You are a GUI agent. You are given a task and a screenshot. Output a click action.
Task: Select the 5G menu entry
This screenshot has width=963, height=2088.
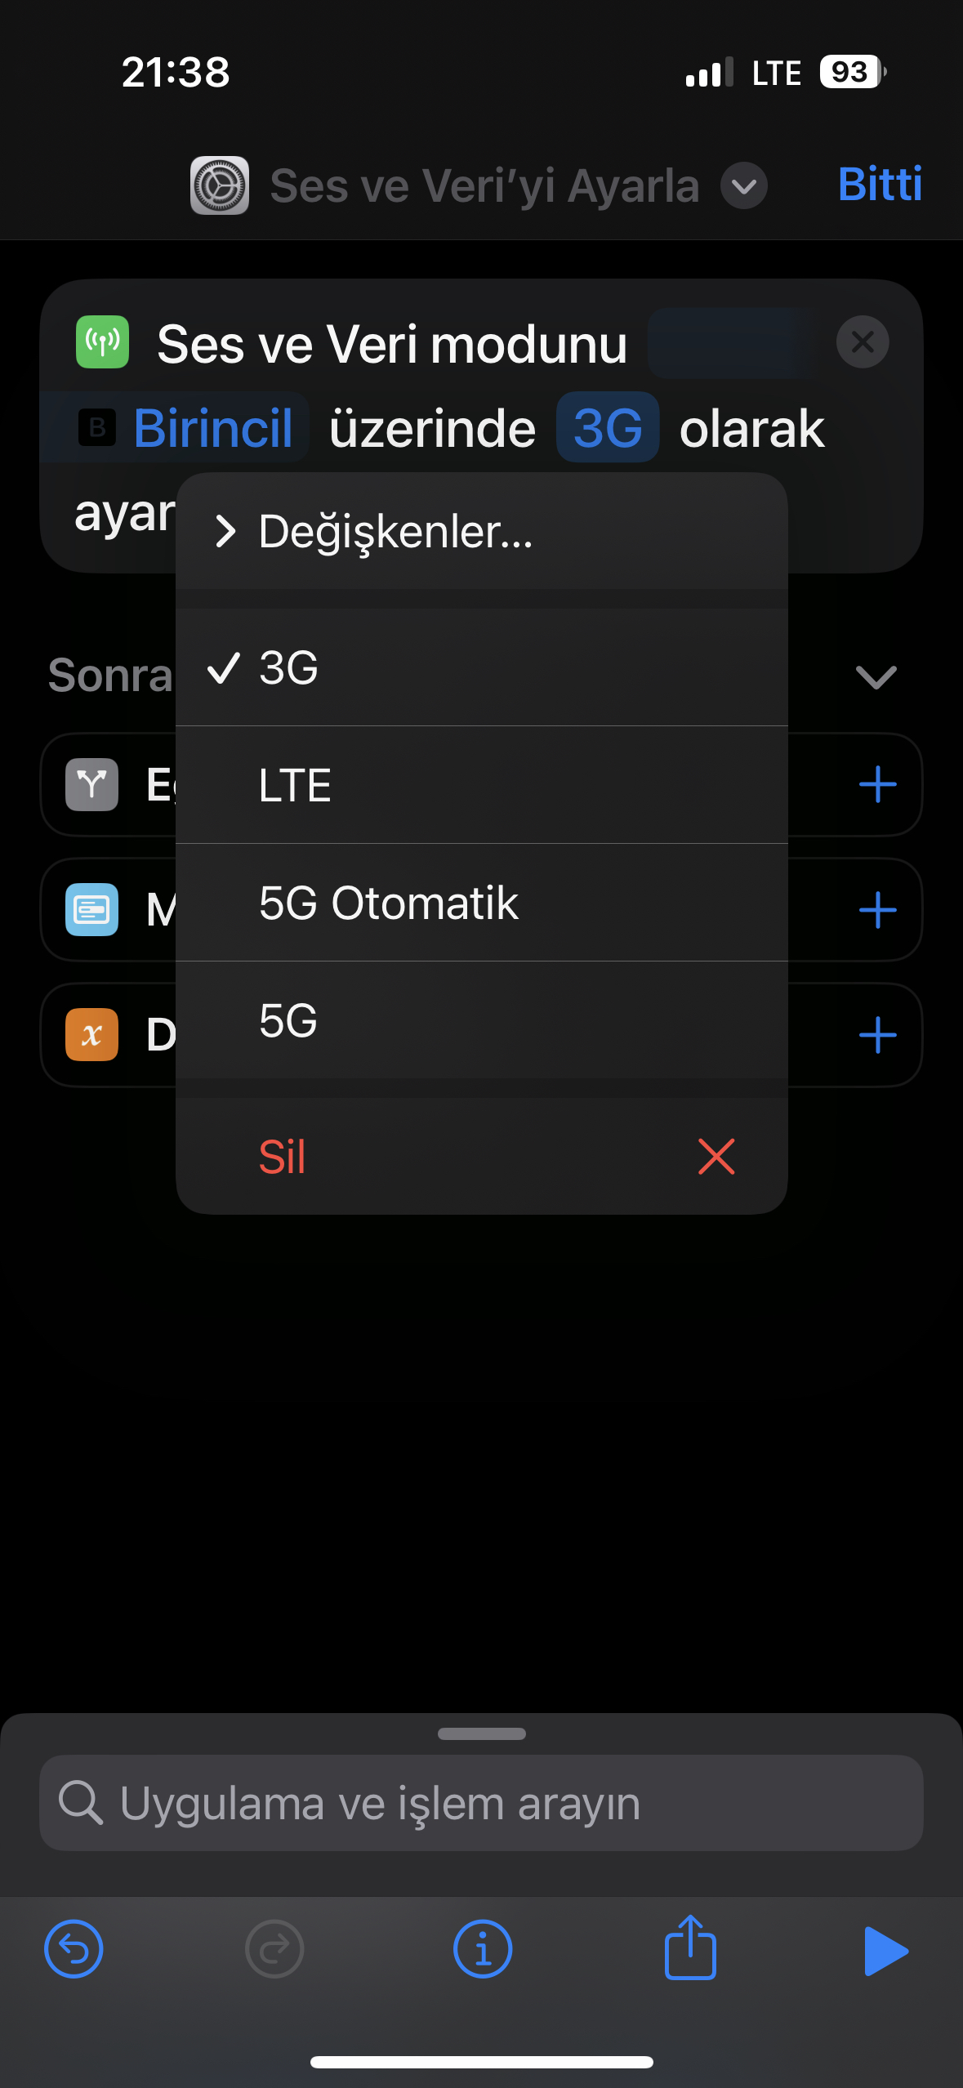click(482, 1020)
